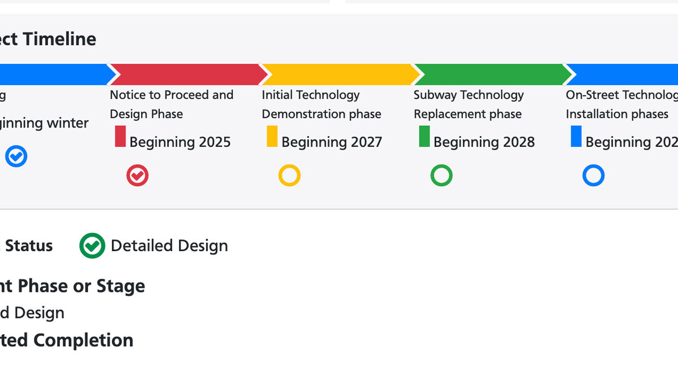Click the green check icon beside Detailed Design
678x381 pixels.
click(x=92, y=246)
